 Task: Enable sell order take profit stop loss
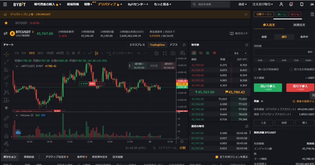coord(291,69)
